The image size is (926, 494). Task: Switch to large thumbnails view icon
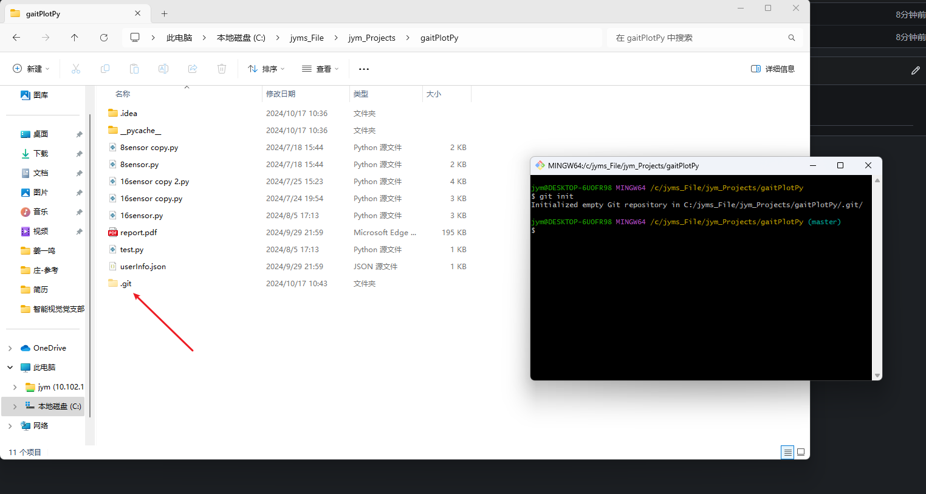click(801, 452)
